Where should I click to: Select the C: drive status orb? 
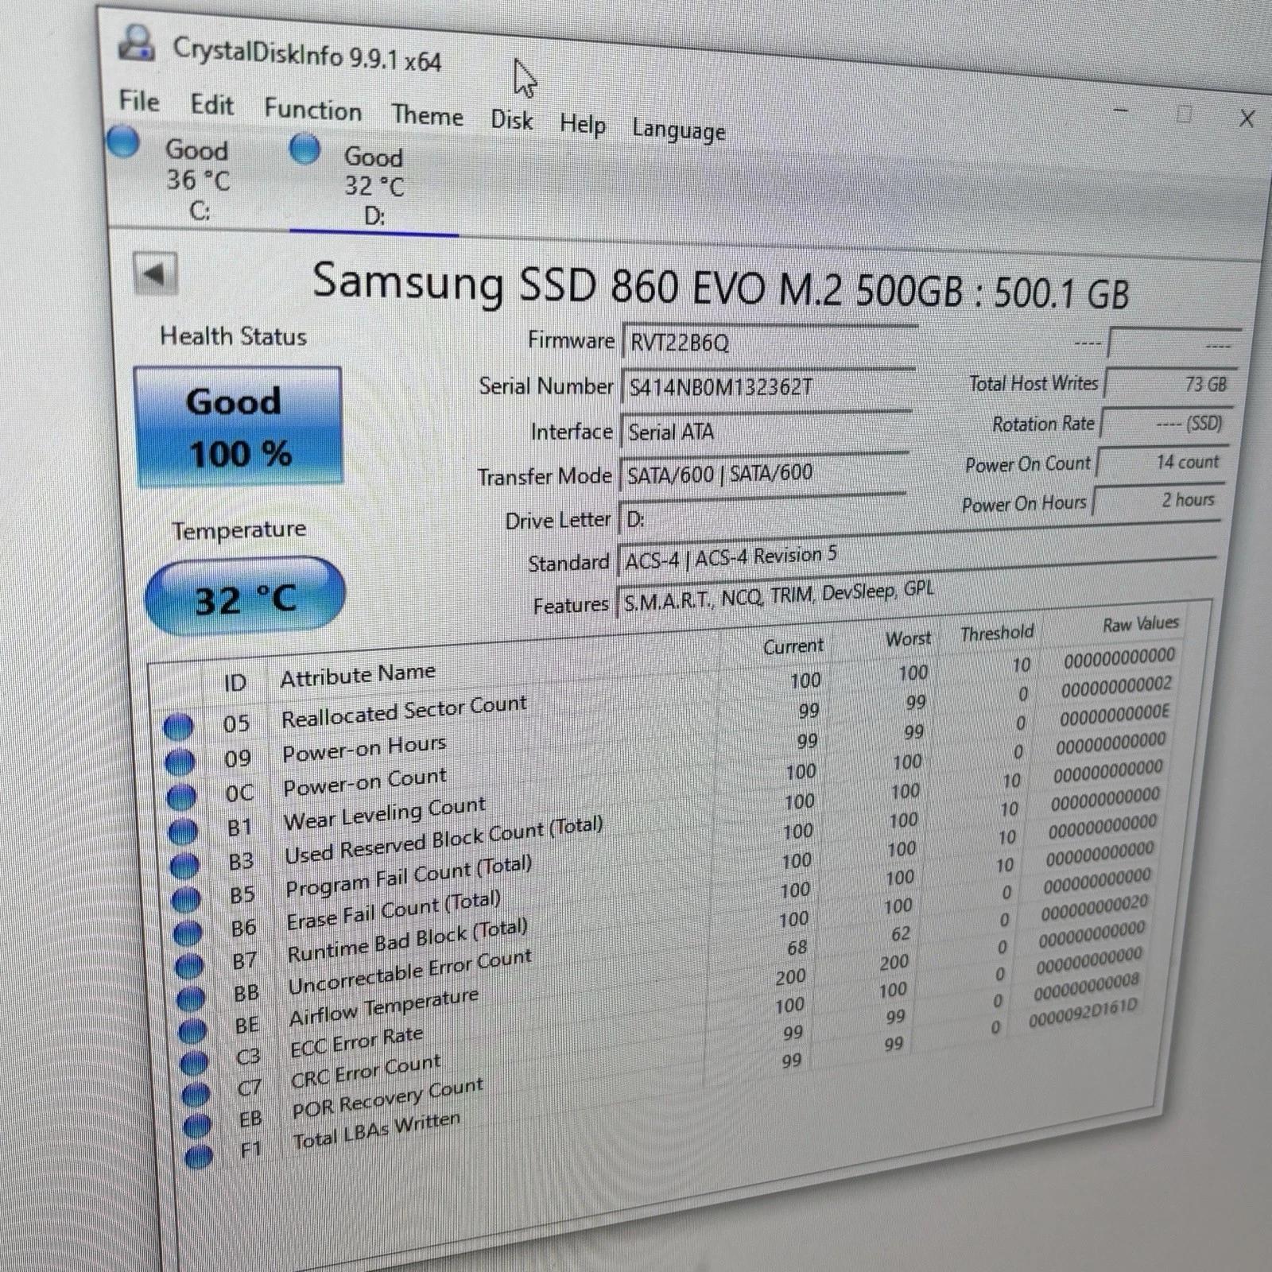click(x=123, y=142)
